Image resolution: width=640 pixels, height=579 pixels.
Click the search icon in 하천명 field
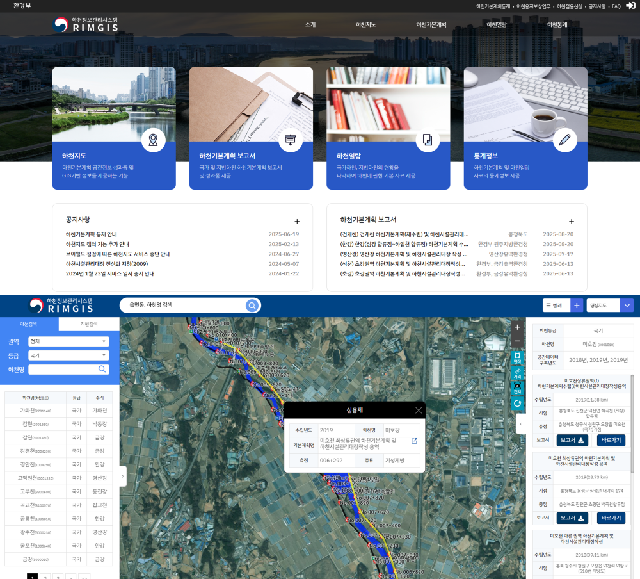click(x=102, y=370)
